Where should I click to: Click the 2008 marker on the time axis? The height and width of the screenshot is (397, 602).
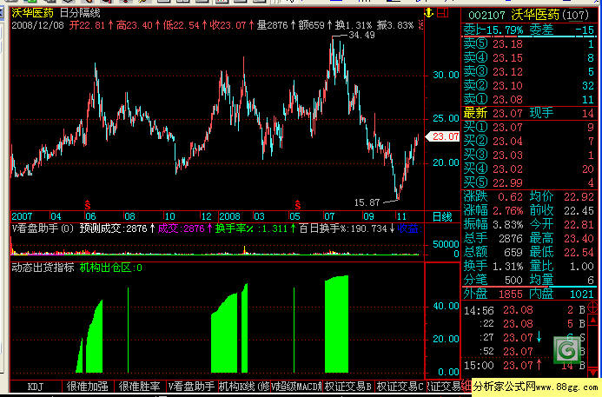click(x=229, y=216)
